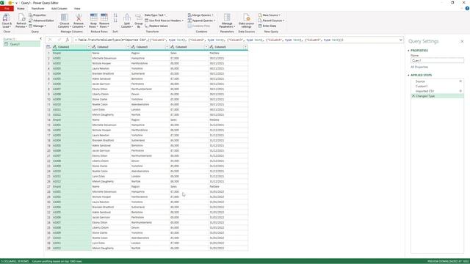
Task: Open the New Source dropdown
Action: [x=270, y=15]
